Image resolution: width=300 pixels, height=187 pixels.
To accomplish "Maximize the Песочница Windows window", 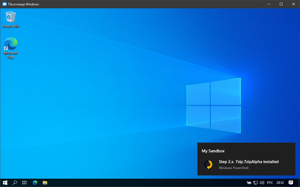I will pos(281,4).
